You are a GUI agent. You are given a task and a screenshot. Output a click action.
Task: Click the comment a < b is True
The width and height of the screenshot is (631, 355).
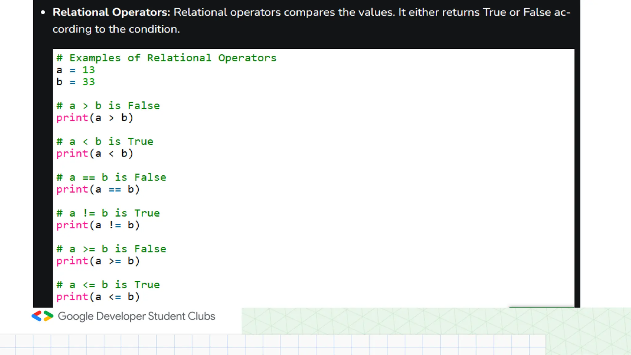[x=105, y=141]
